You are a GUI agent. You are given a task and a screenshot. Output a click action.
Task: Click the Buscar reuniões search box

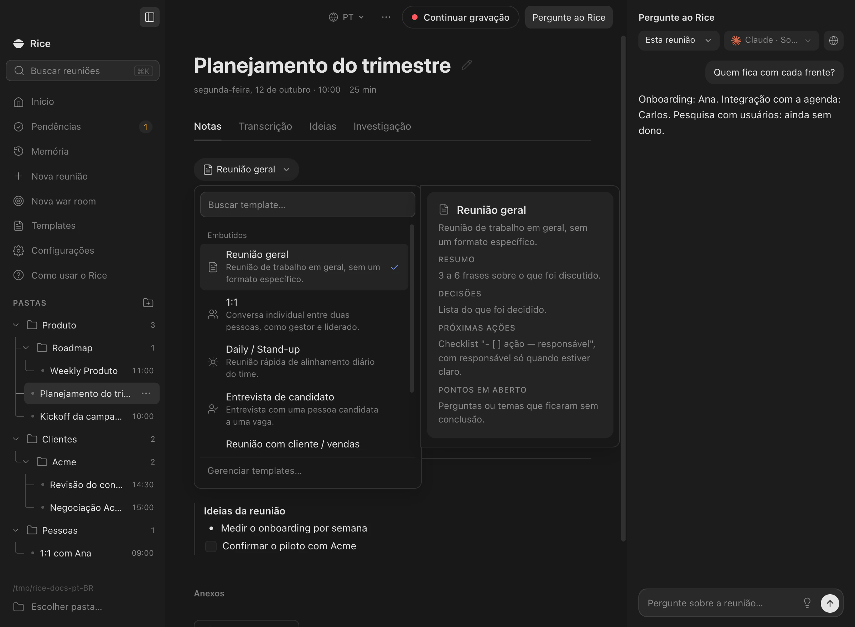[x=83, y=71]
